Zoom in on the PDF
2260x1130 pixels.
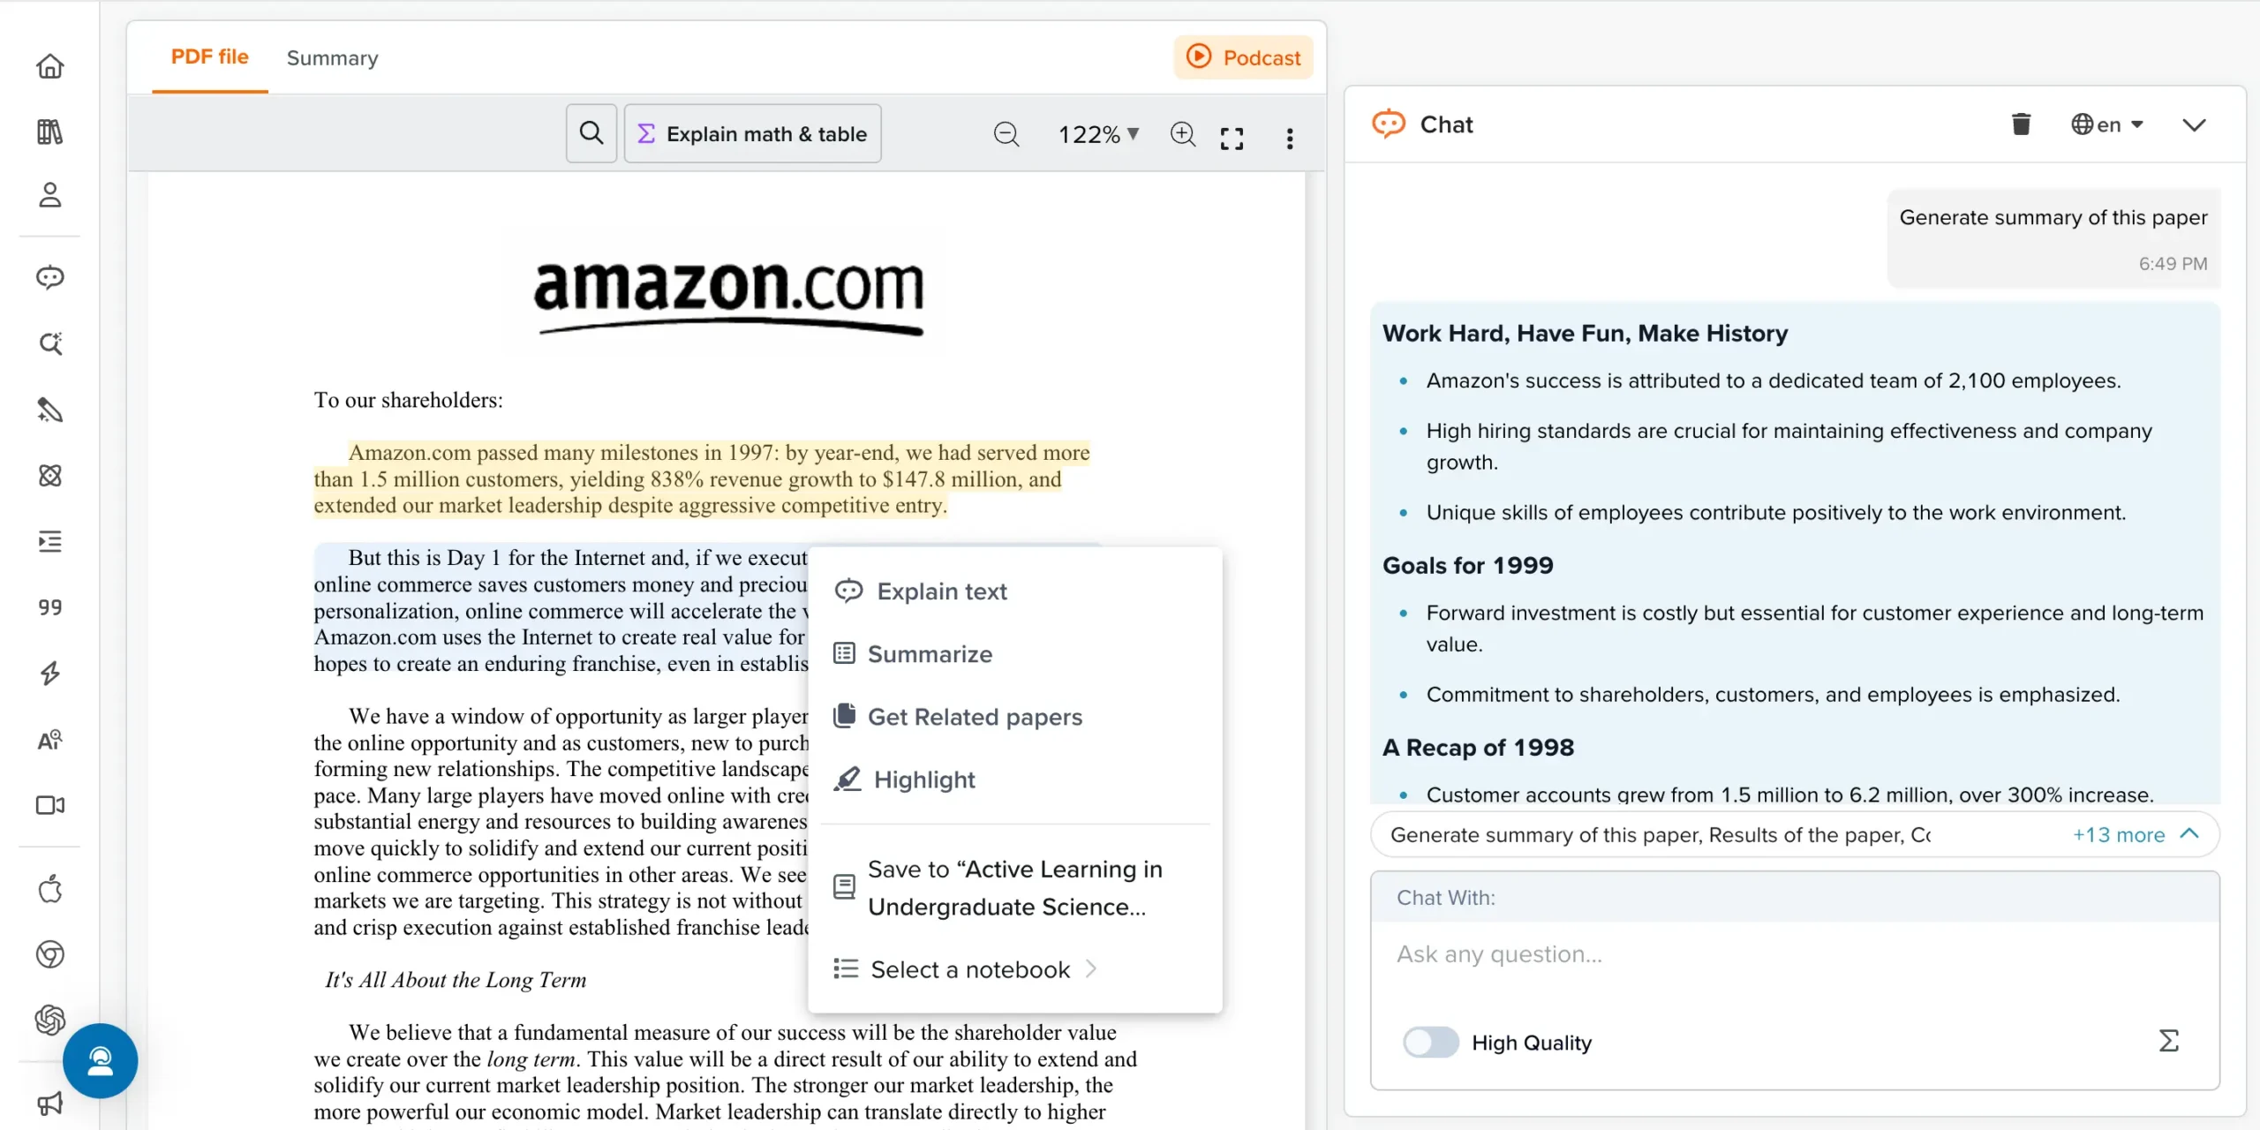[1183, 134]
